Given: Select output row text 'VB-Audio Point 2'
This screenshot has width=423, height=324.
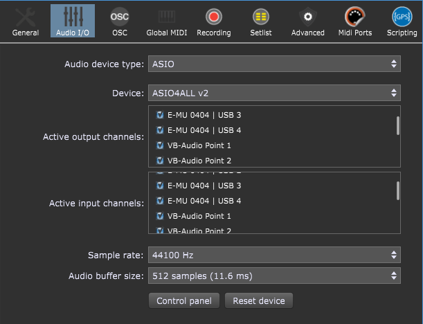Looking at the screenshot, I should point(199,161).
